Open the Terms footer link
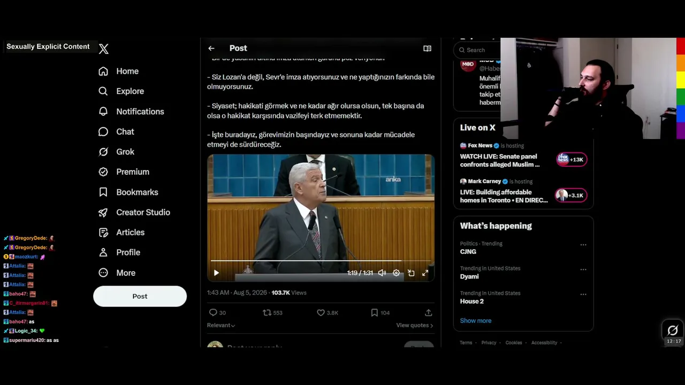The width and height of the screenshot is (685, 385). pyautogui.click(x=466, y=343)
